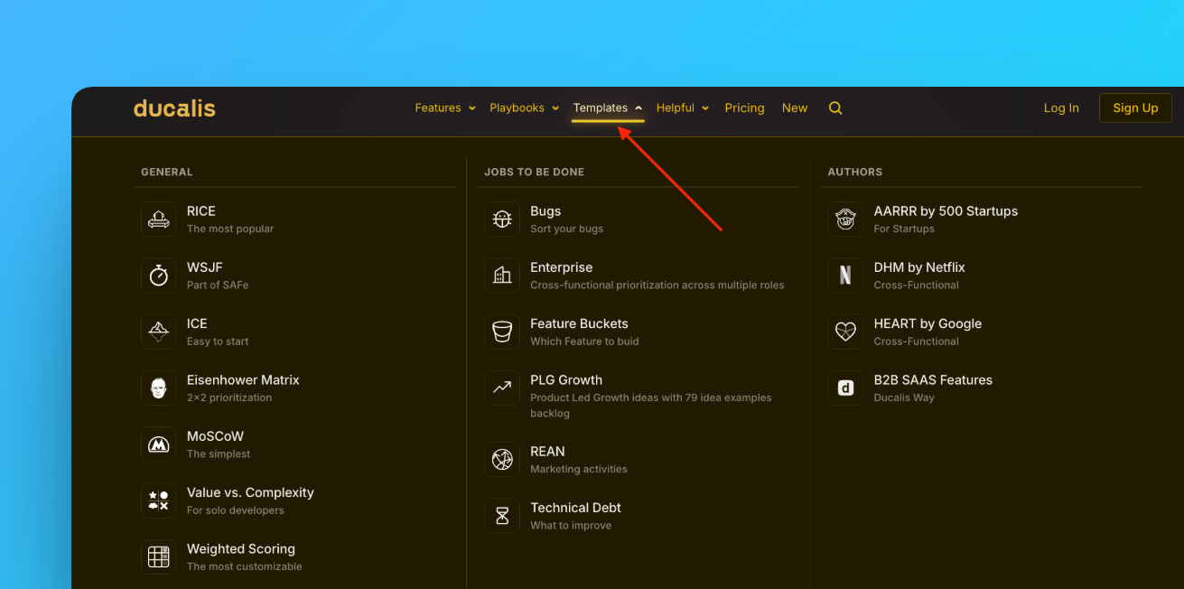Open the Enterprise building icon
The width and height of the screenshot is (1184, 589).
[x=502, y=276]
